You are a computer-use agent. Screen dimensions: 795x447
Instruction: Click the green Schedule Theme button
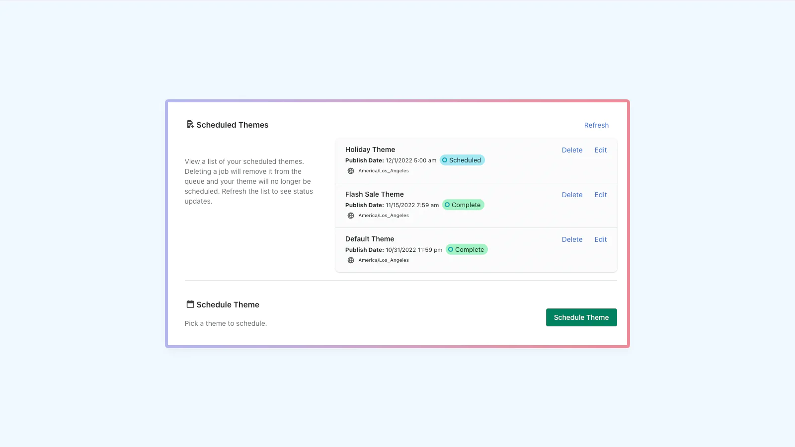(x=581, y=317)
